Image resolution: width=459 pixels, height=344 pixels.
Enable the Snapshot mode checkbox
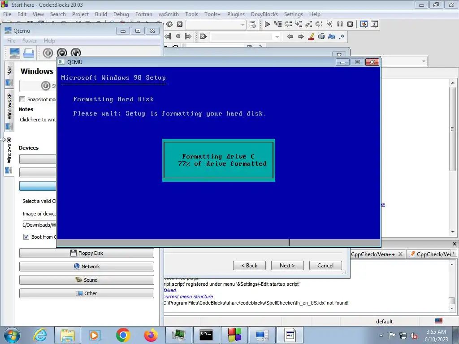point(22,99)
